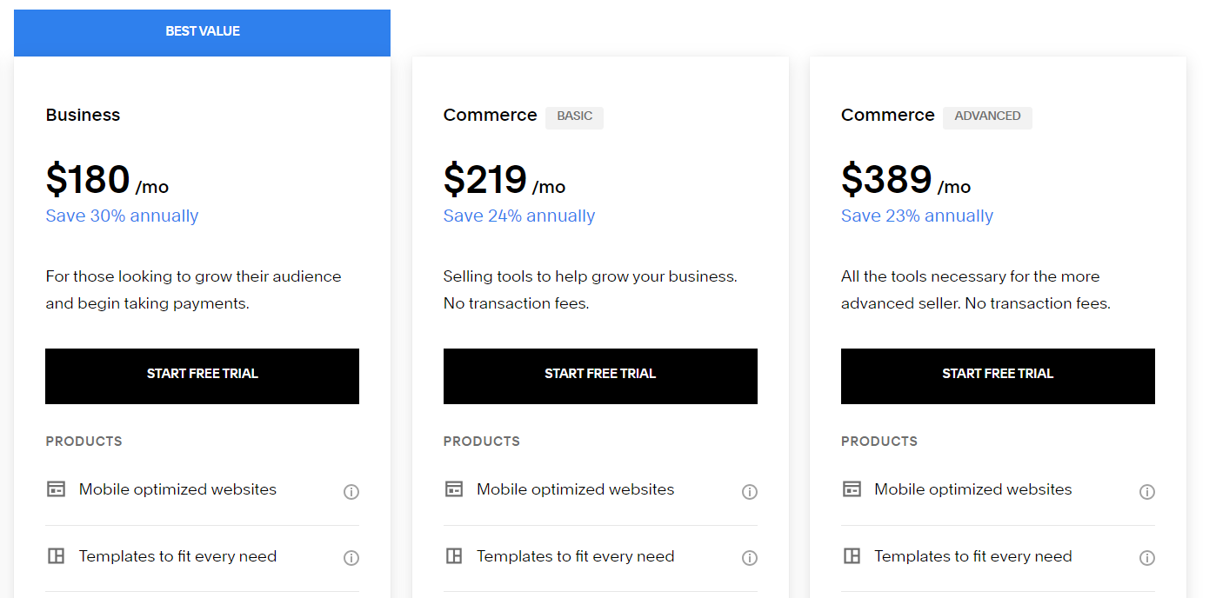The width and height of the screenshot is (1216, 598).
Task: Click "Save 30% annually" link
Action: pyautogui.click(x=122, y=216)
